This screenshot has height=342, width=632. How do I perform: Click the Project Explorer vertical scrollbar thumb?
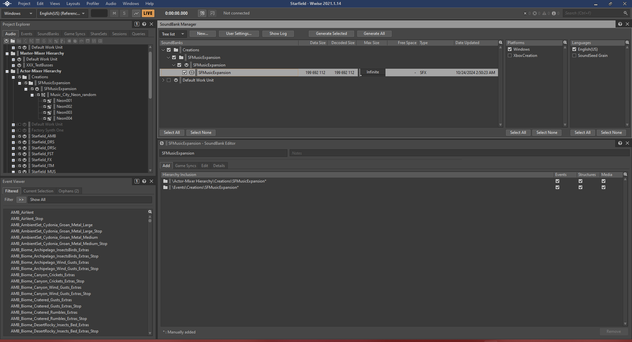150,75
